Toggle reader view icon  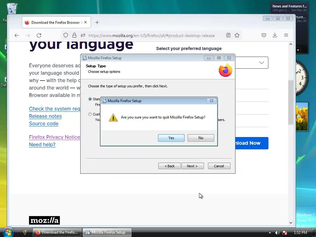tap(228, 35)
